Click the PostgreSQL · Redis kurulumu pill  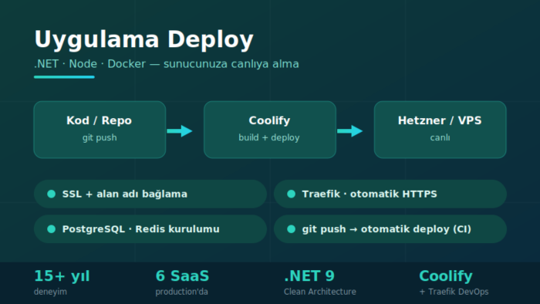coord(150,229)
